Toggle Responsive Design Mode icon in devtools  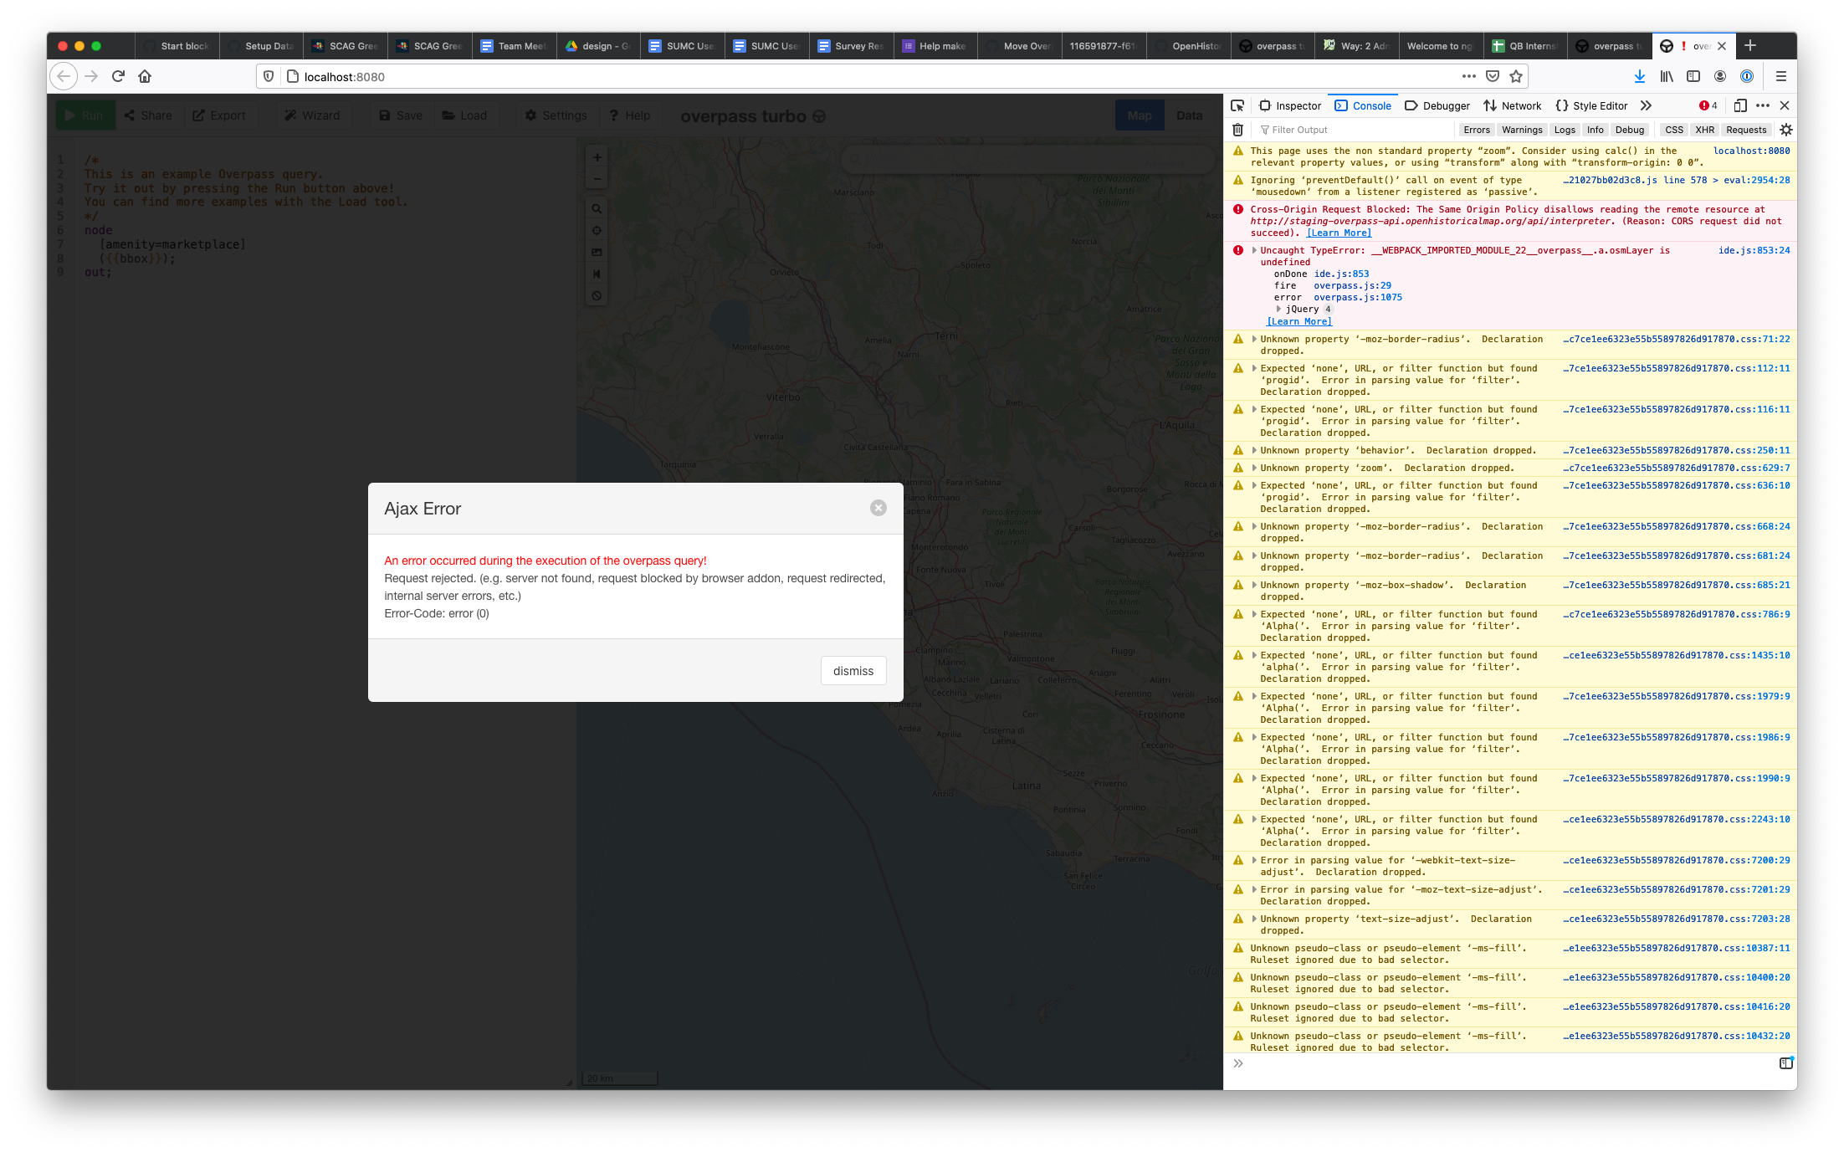(1740, 105)
